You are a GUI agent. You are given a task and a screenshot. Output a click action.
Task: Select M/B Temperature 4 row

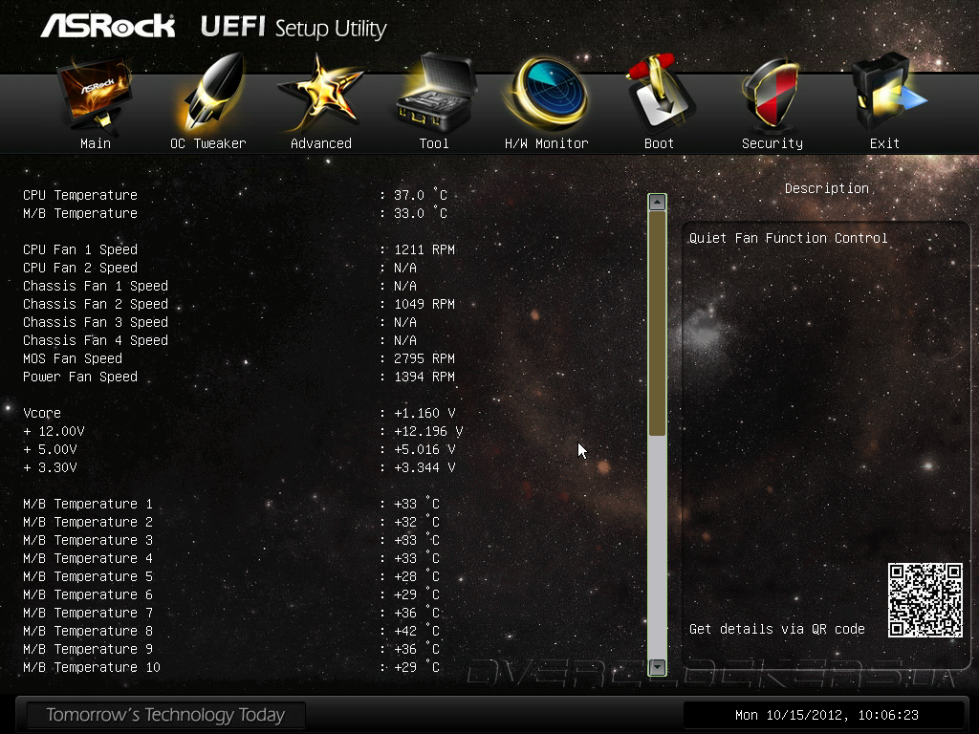[231, 558]
